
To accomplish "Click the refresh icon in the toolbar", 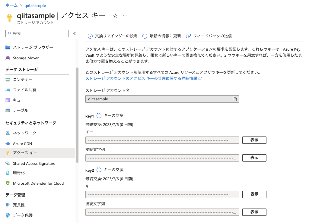I will (x=145, y=36).
